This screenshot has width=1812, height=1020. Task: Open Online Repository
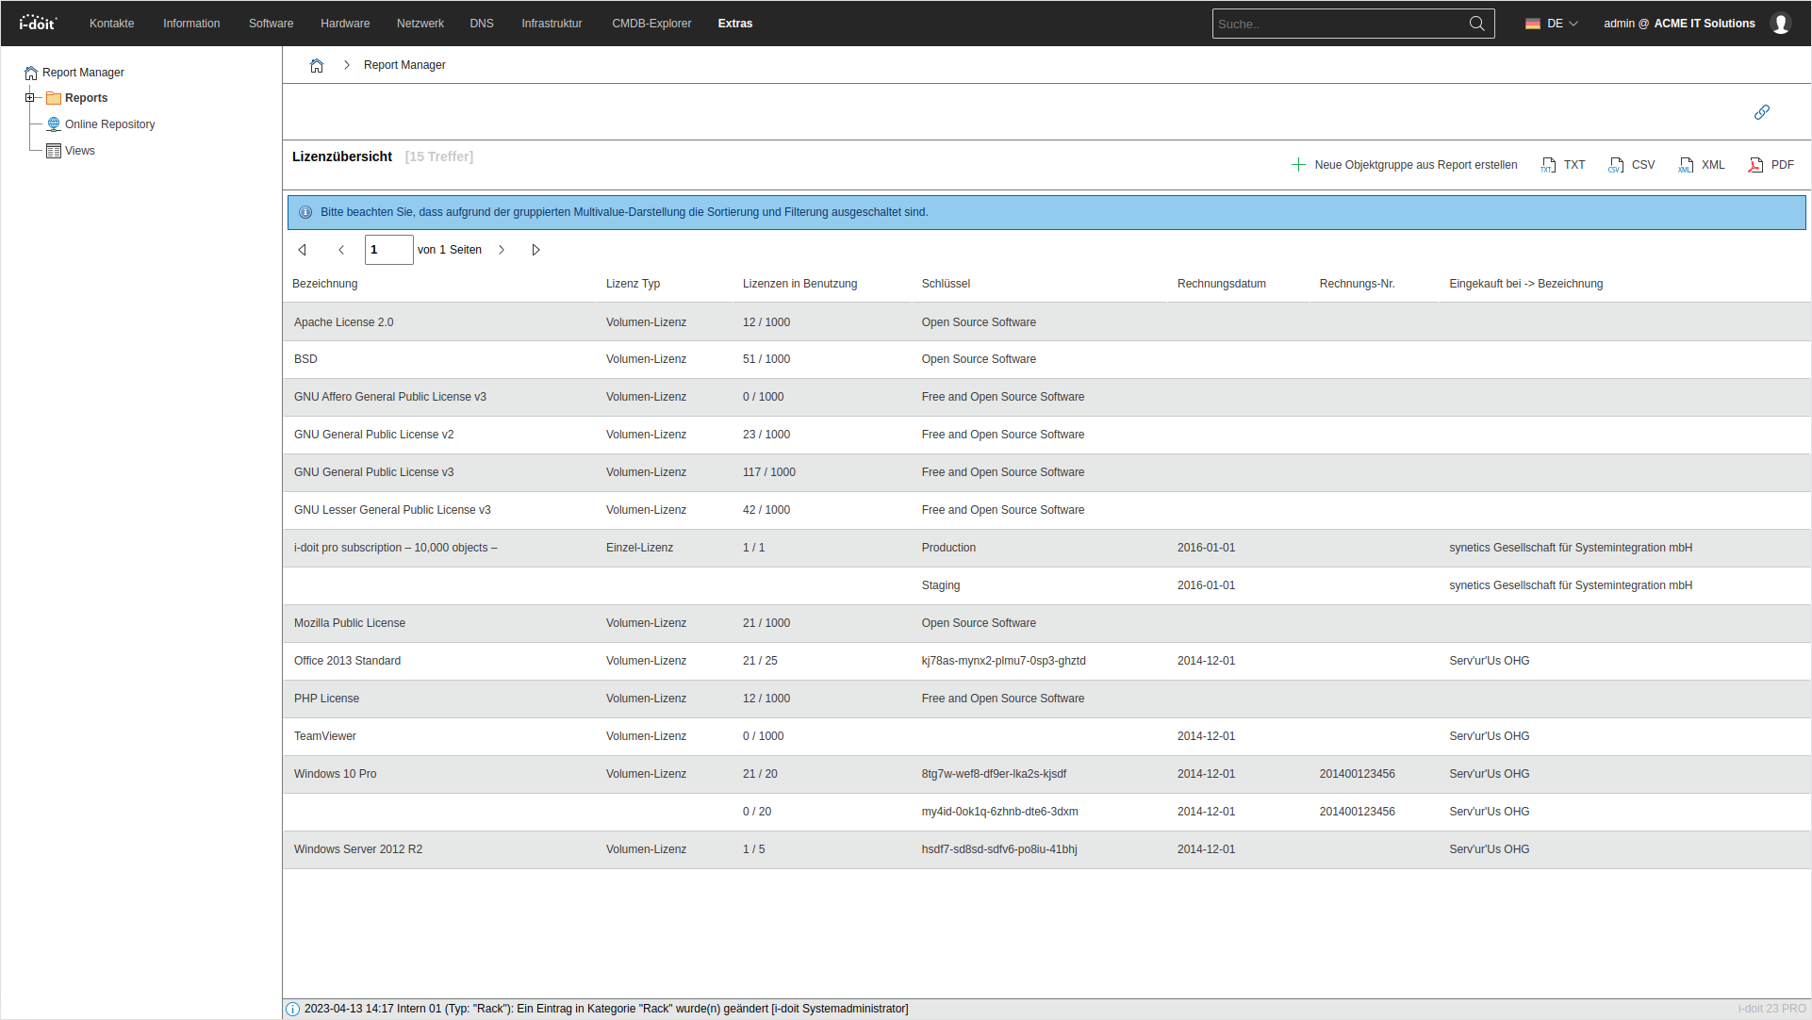click(x=109, y=124)
